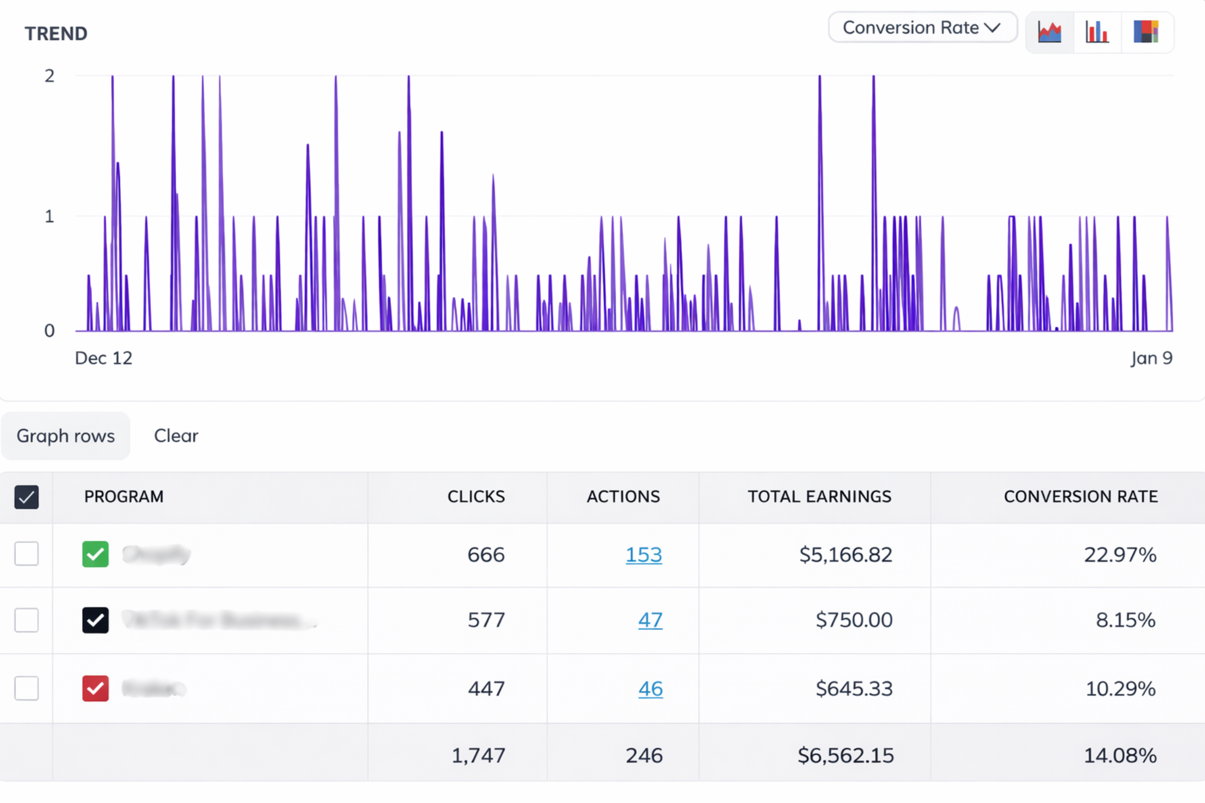Toggle the black program color checkmark
This screenshot has width=1205, height=803.
tap(95, 620)
